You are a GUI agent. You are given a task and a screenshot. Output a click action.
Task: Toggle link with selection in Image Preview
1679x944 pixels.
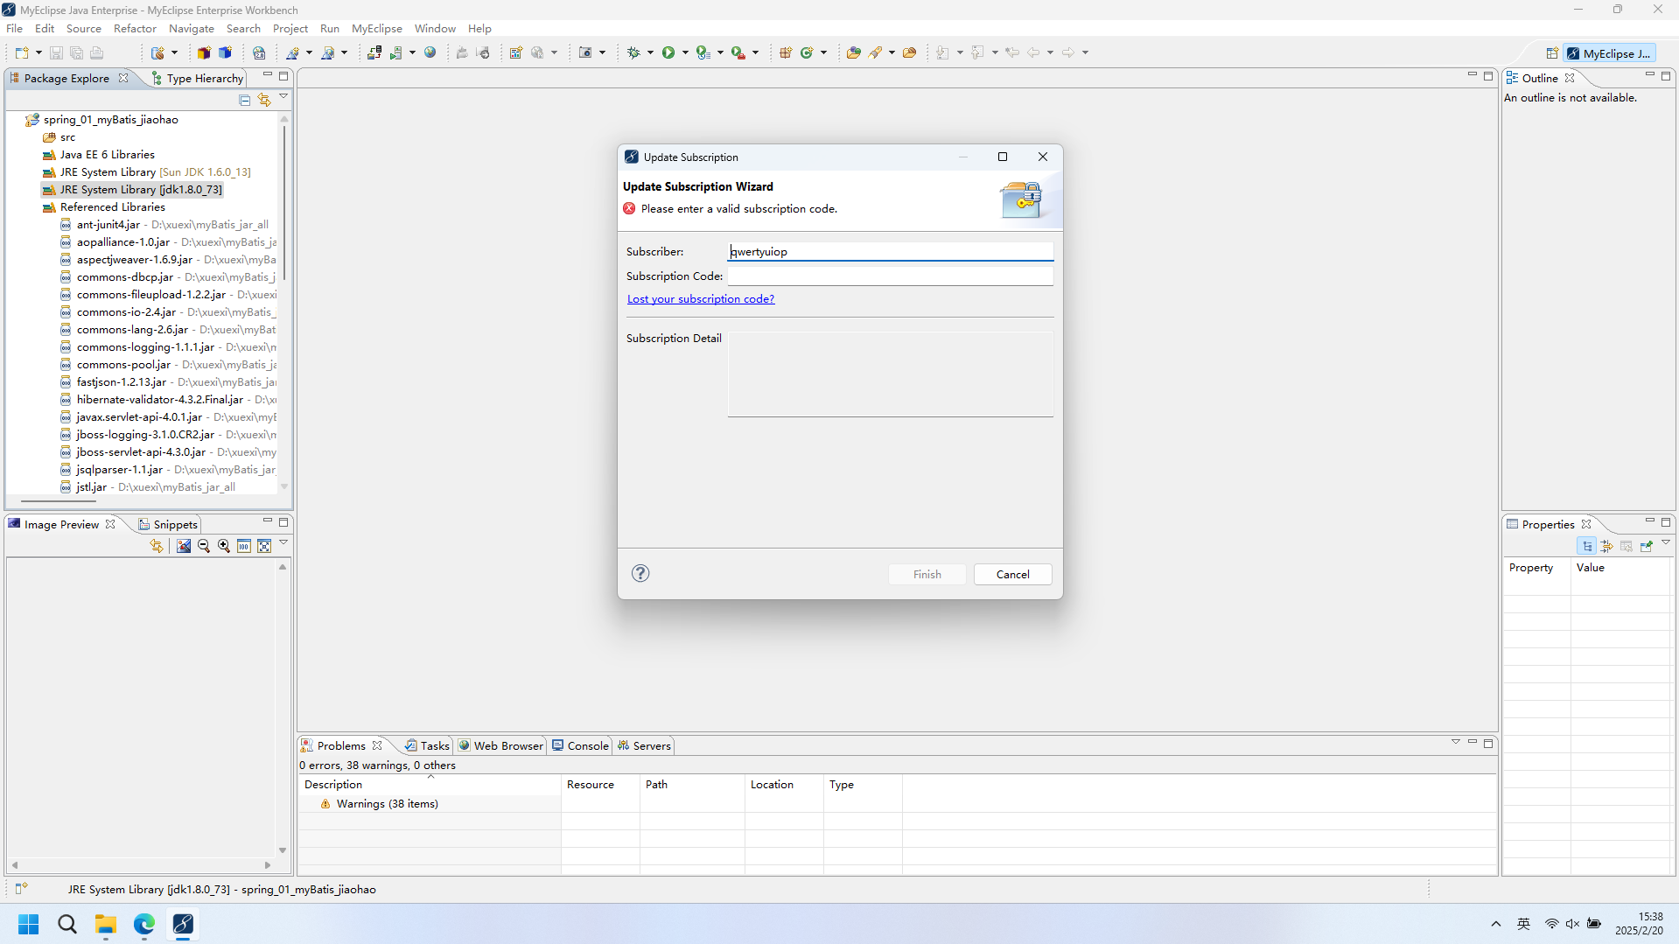[157, 546]
